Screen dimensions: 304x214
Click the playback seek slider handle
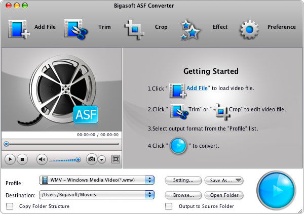[x=7, y=144]
